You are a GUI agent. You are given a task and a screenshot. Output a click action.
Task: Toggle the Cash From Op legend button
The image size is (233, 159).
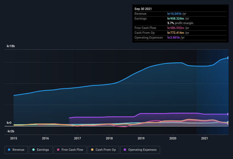(x=103, y=150)
